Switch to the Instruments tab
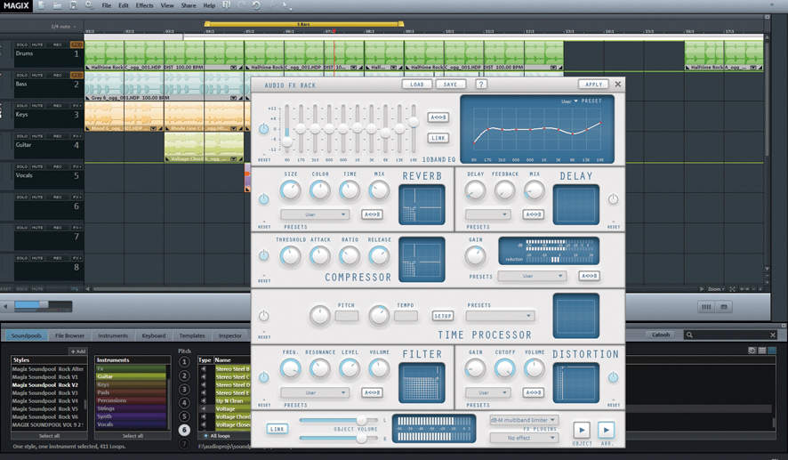The width and height of the screenshot is (788, 460). [x=113, y=335]
